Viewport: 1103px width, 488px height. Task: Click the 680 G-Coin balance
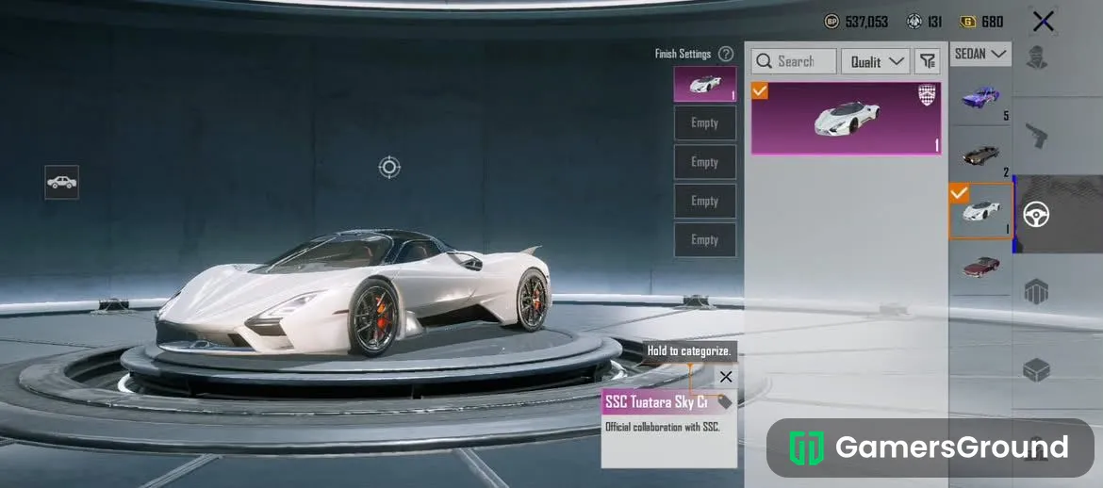pos(993,22)
